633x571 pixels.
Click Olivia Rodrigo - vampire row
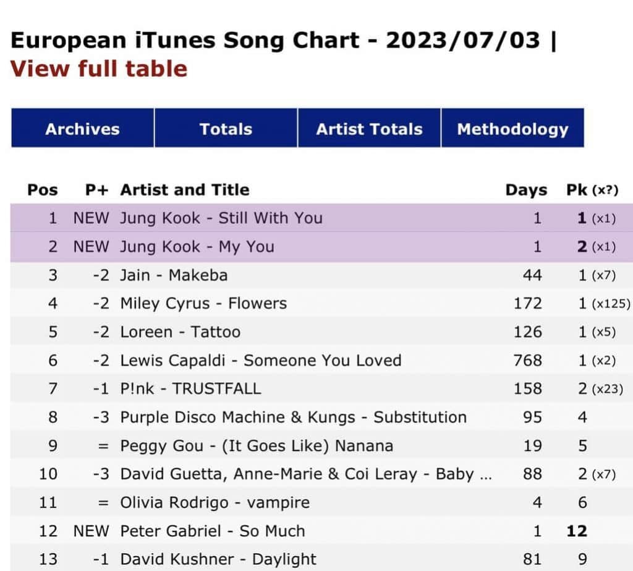click(215, 502)
